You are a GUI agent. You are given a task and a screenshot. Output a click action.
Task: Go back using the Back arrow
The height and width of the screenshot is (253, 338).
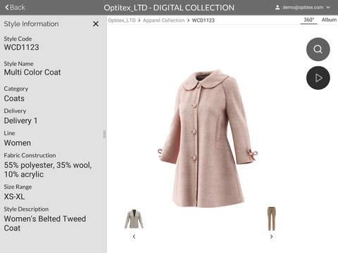coord(15,8)
